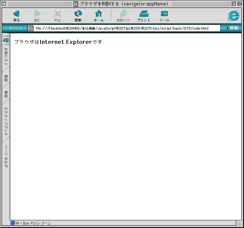Screen dimensions: 244x228
Task: Go back with the 戻る arrow
Action: coord(16,16)
